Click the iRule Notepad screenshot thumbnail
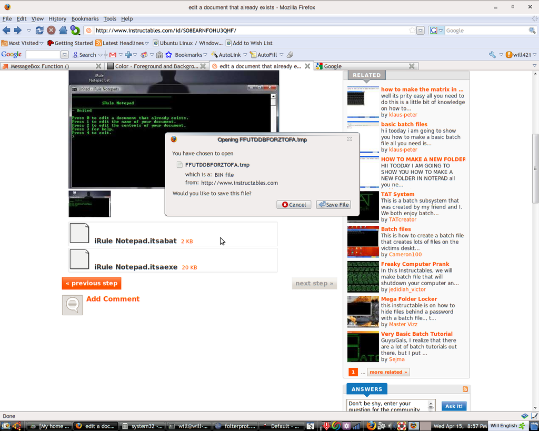 [x=89, y=204]
